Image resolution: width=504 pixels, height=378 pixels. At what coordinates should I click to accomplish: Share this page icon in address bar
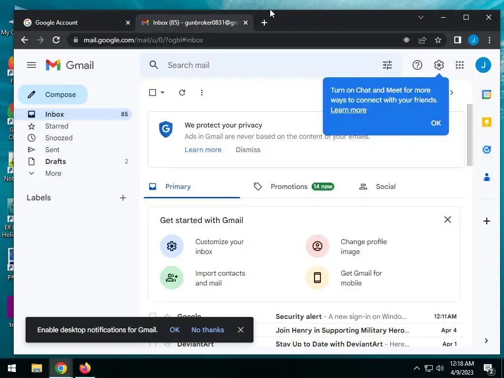(x=422, y=40)
